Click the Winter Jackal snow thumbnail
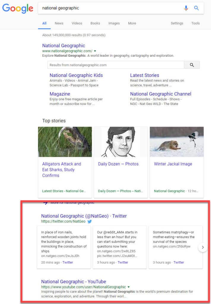This screenshot has height=304, width=211. (177, 142)
